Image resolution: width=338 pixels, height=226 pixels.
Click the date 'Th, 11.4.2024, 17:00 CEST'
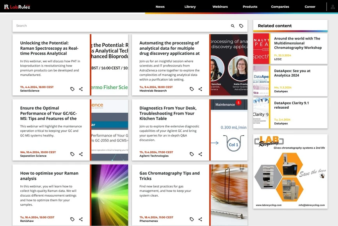pos(156,152)
